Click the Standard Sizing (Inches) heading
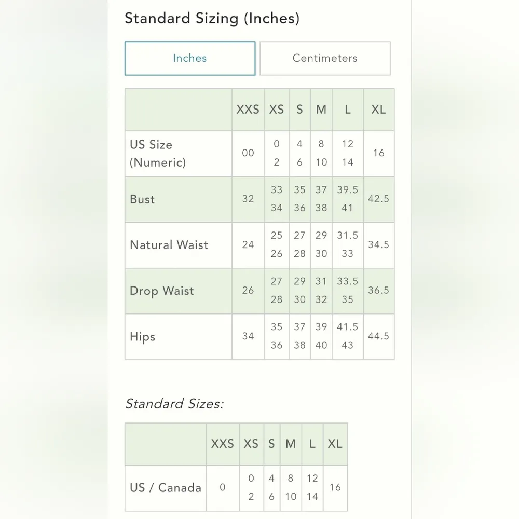519x519 pixels. pos(212,19)
